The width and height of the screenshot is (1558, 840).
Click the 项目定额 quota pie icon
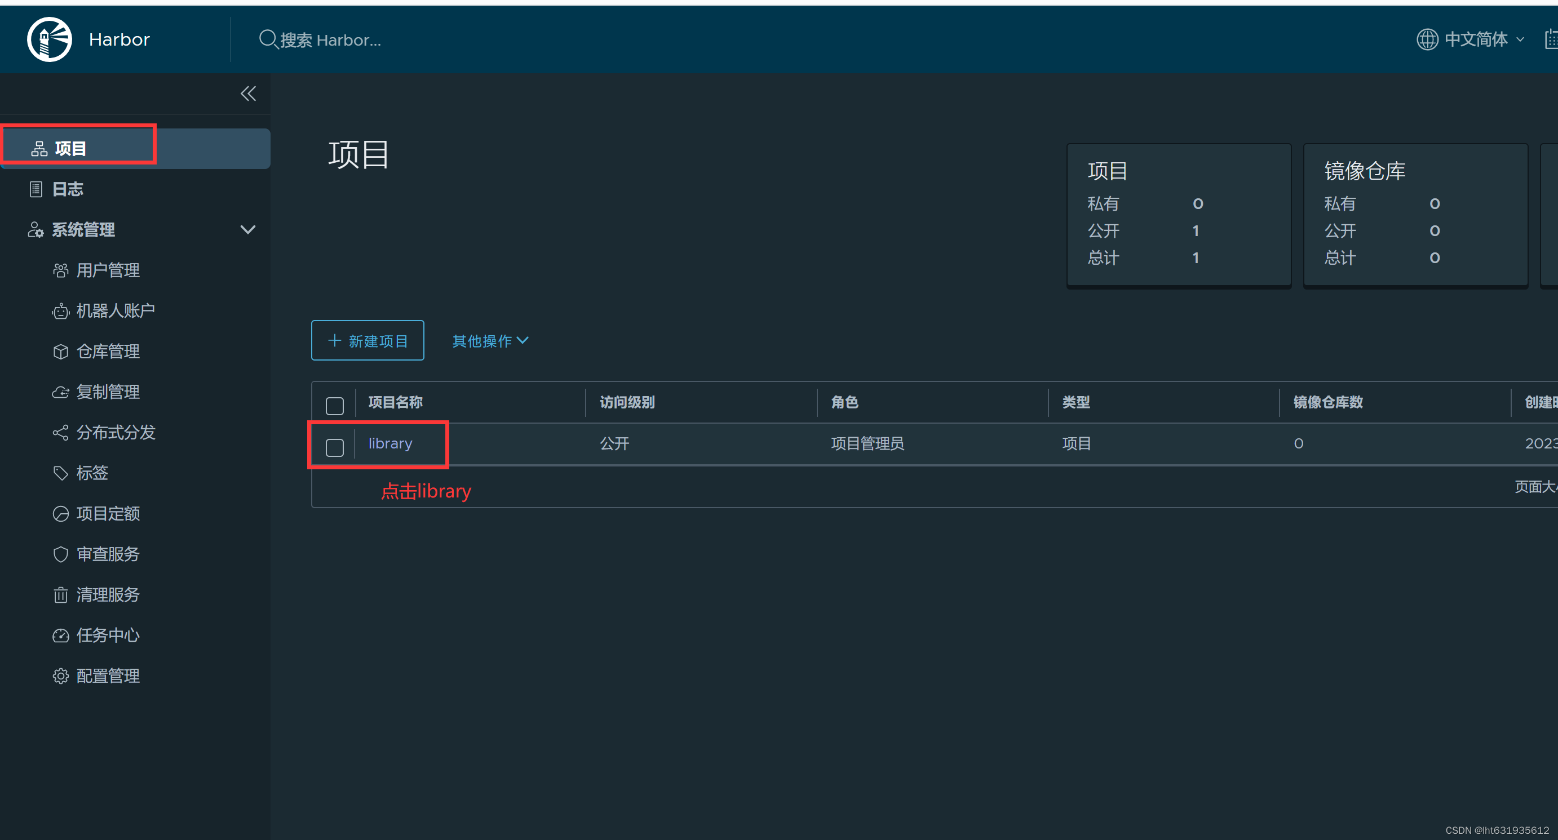60,514
